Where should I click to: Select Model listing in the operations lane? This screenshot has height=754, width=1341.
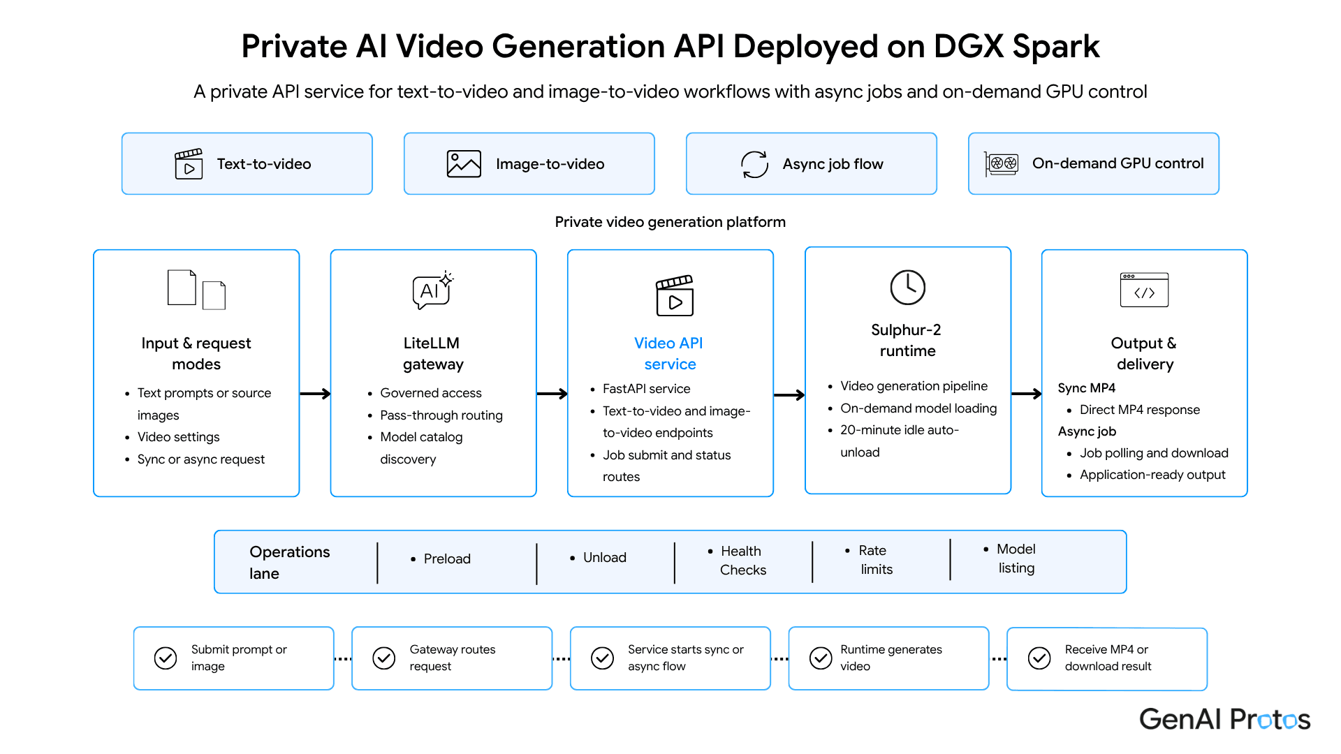1016,558
